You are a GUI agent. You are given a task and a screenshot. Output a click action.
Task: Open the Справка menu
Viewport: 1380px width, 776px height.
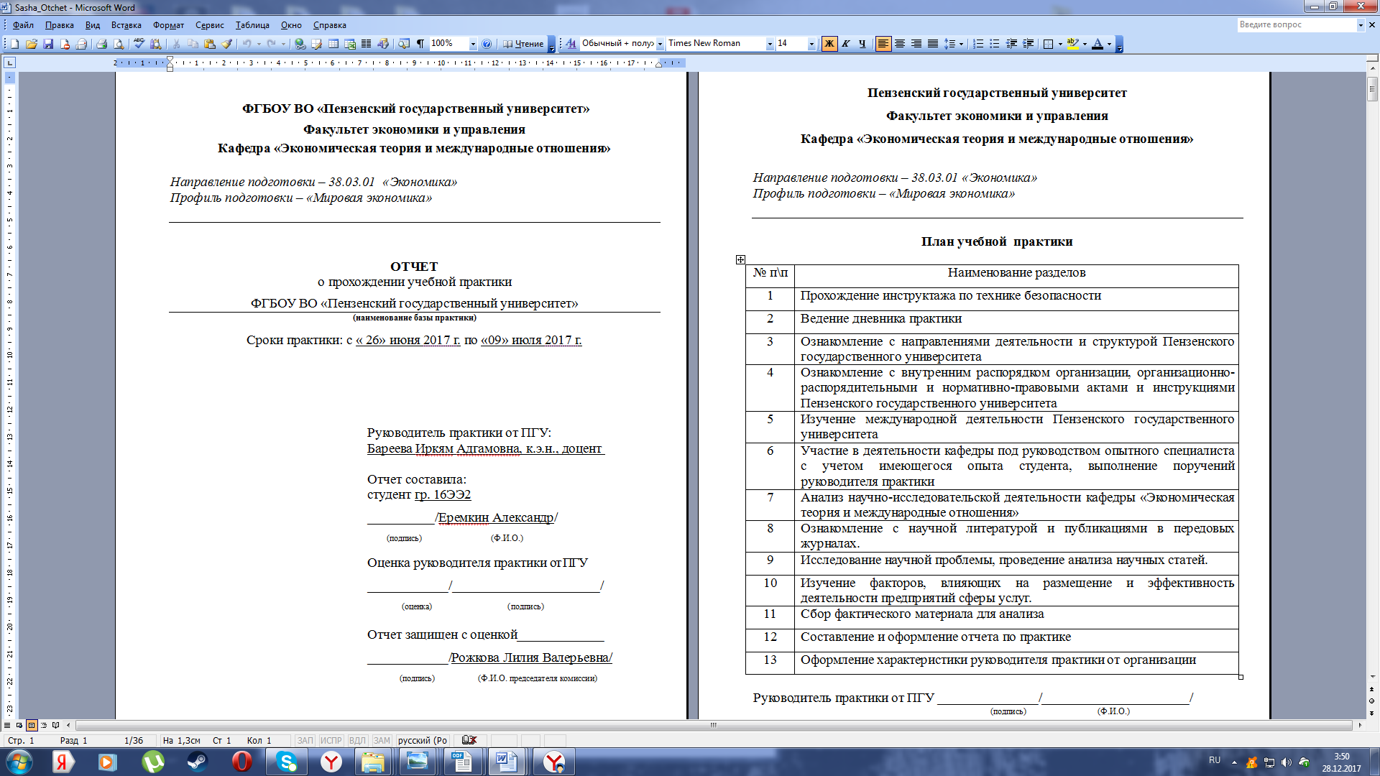tap(329, 25)
